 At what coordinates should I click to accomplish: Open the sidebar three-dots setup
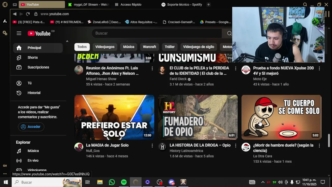point(5,174)
